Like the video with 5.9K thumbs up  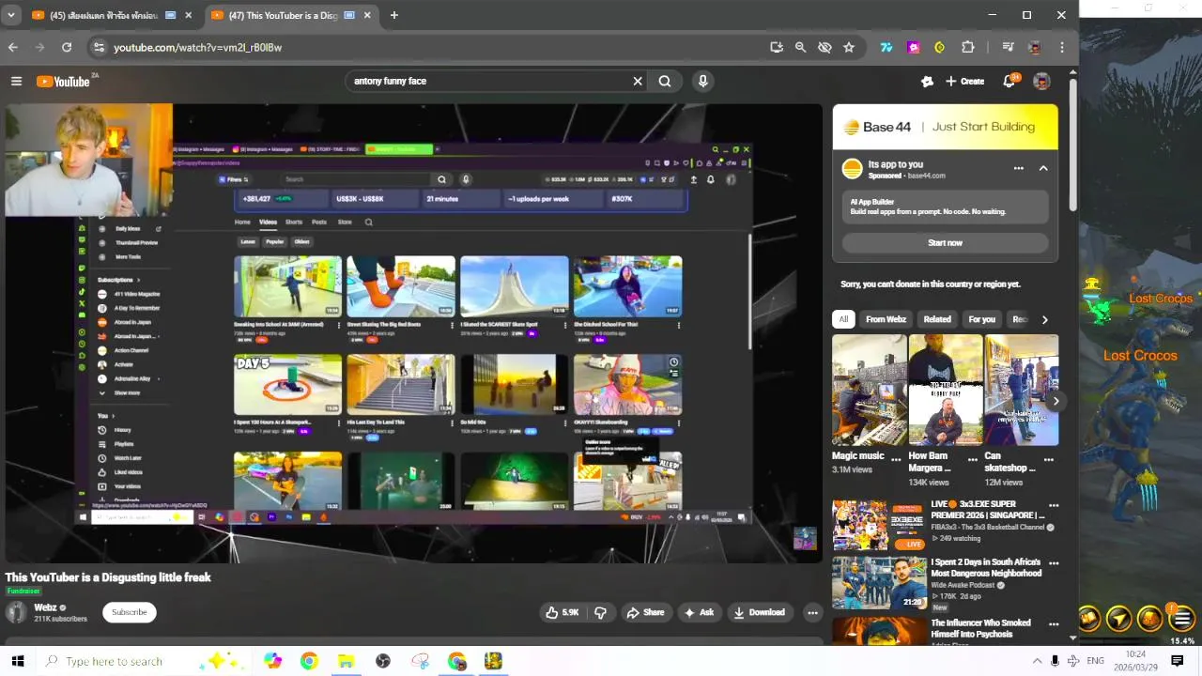click(x=562, y=612)
